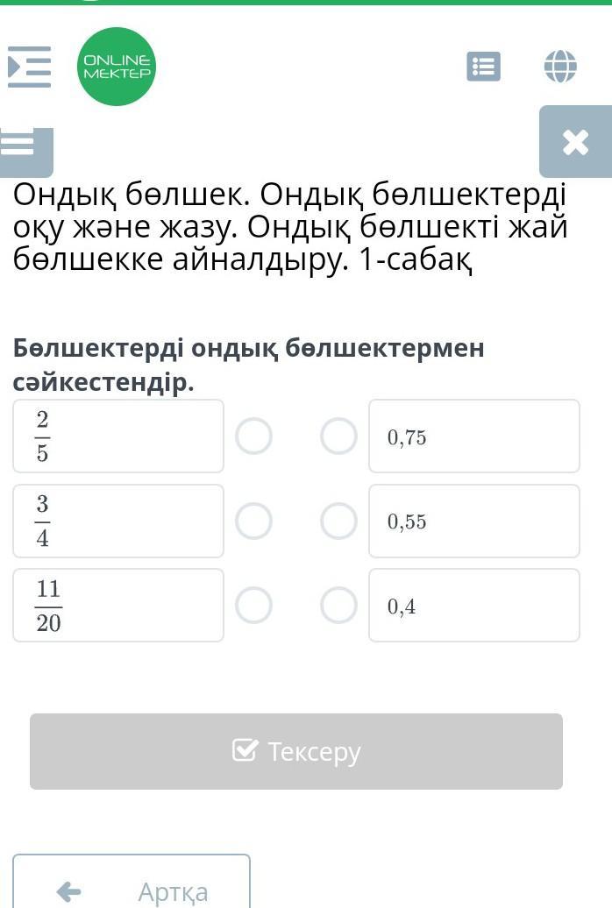Open the globe language selector

click(560, 67)
